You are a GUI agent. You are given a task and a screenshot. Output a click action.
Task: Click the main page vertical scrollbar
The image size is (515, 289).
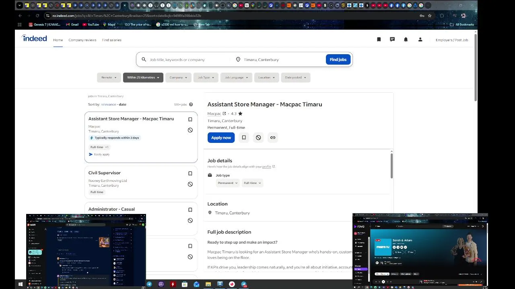coord(476,68)
